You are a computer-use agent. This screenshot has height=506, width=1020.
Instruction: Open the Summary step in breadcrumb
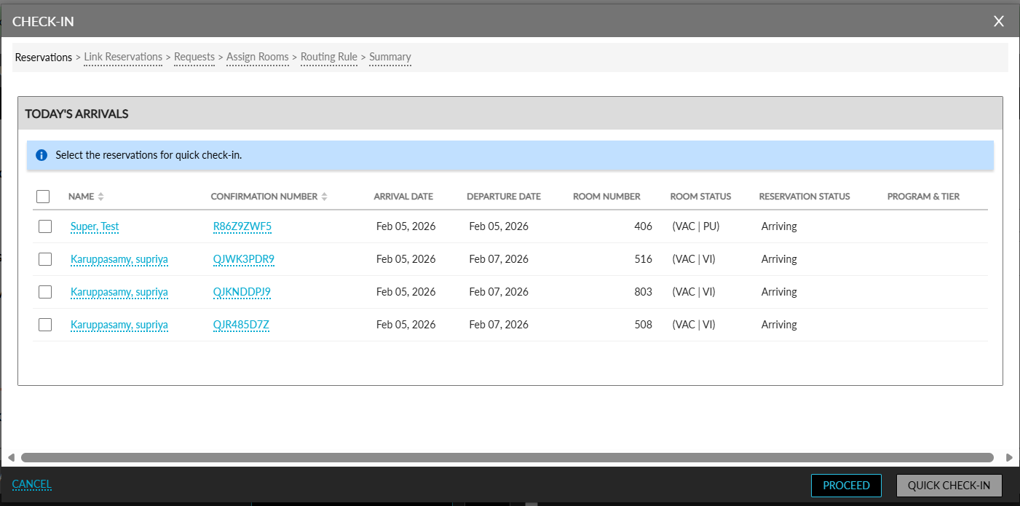click(x=390, y=57)
